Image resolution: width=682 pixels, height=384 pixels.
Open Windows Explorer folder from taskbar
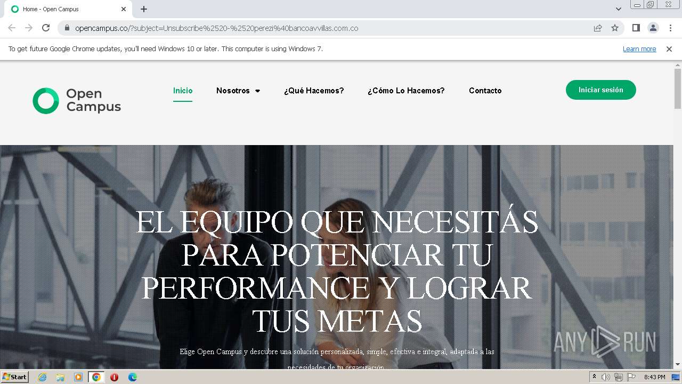tap(60, 377)
